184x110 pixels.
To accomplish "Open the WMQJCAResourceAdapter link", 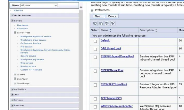I will (x=117, y=106).
